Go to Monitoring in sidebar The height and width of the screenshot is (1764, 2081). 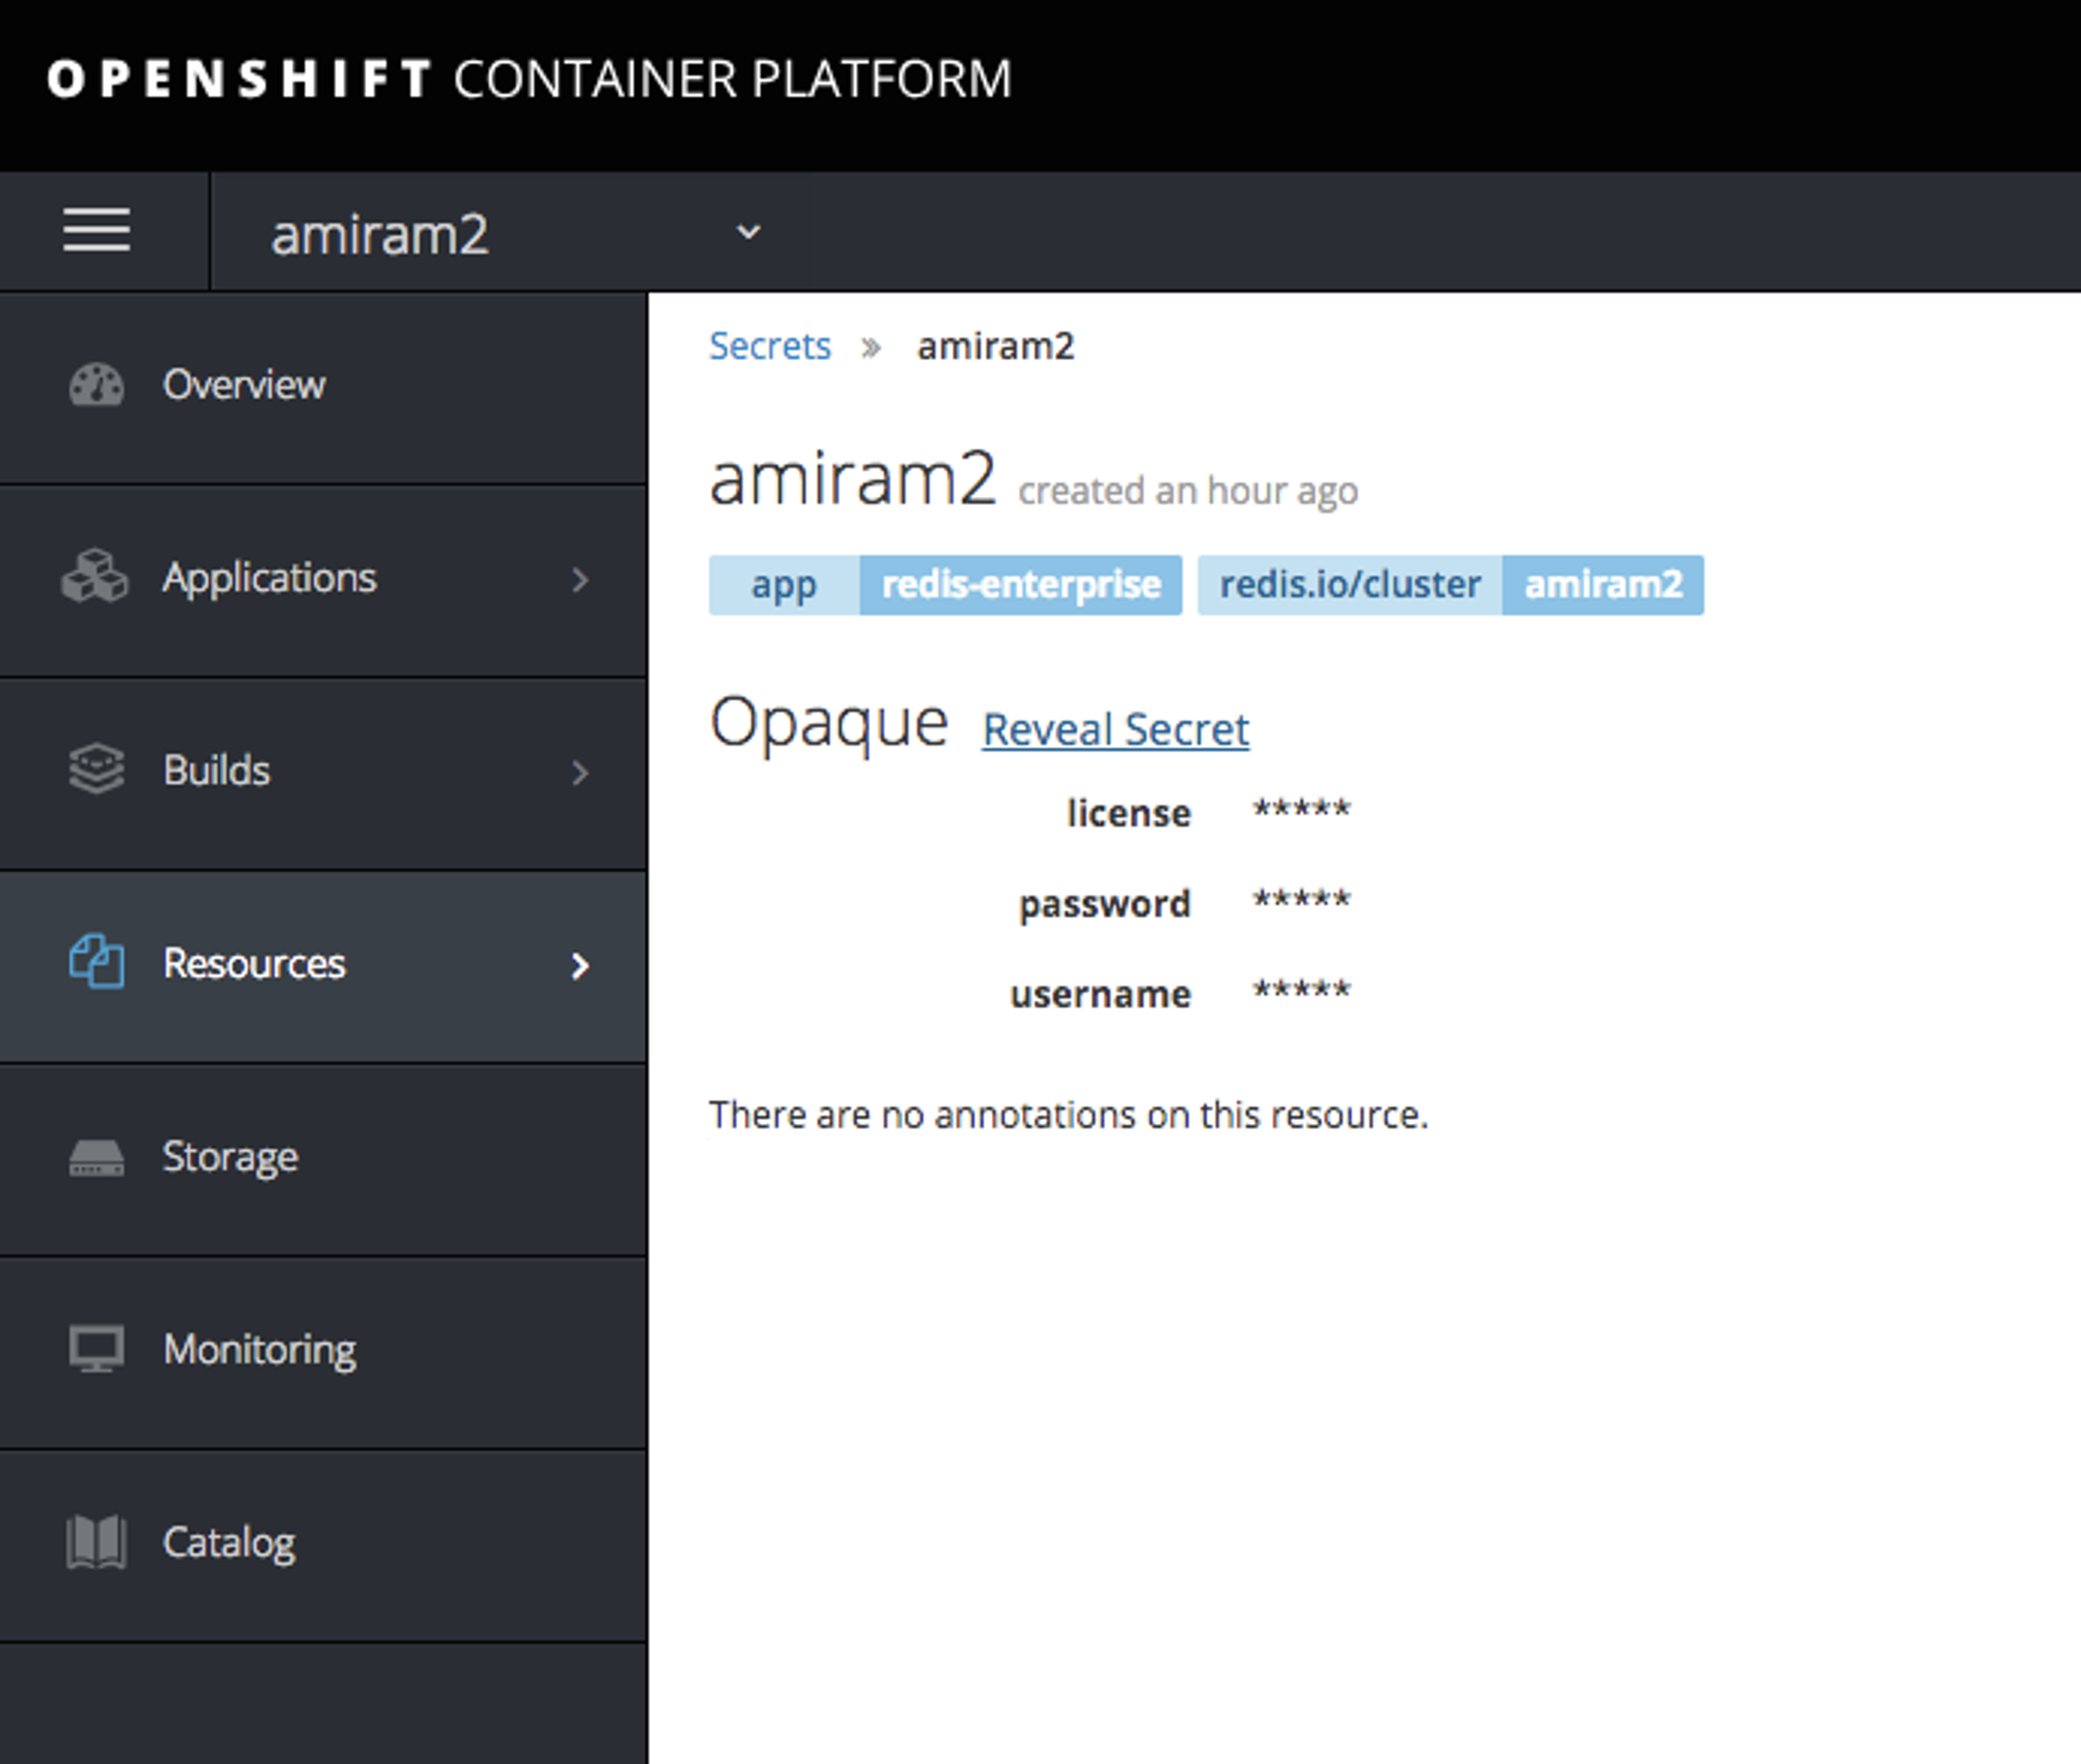(x=259, y=1349)
